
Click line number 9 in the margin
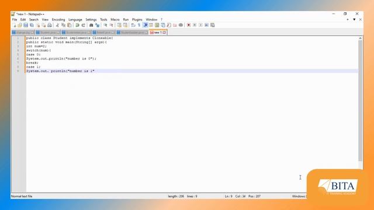click(x=18, y=71)
